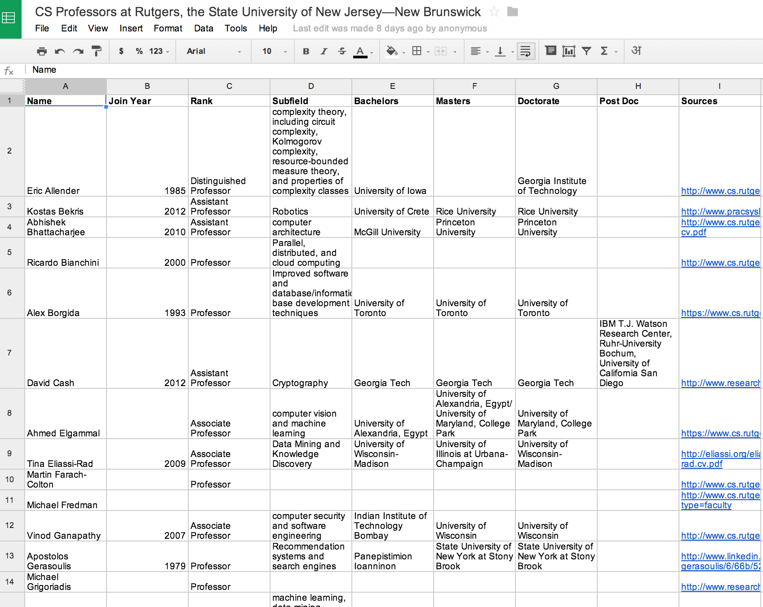Select the cell 'Vinod Ganapathy'
Screen dimensions: 763x607
tap(66, 526)
